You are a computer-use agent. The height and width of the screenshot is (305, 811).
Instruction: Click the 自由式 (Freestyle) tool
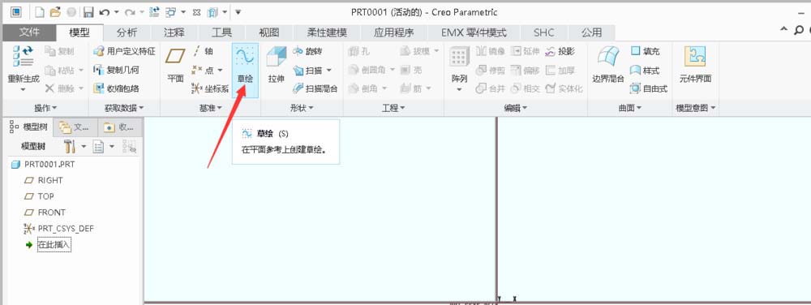point(649,88)
